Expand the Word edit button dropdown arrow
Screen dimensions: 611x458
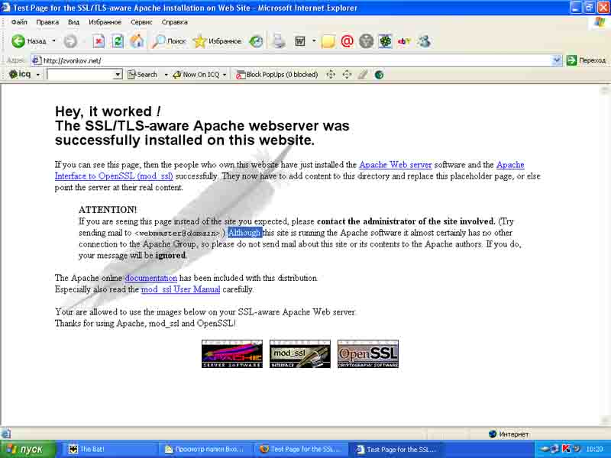coord(314,41)
